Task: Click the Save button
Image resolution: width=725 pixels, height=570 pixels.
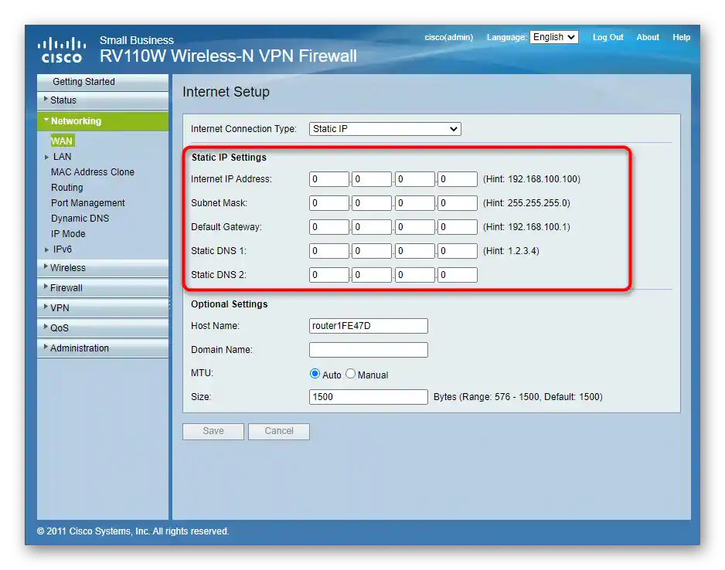Action: coord(213,432)
